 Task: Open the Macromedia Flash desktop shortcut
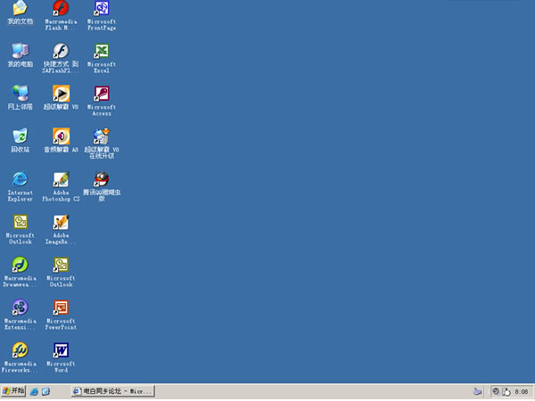click(x=61, y=10)
